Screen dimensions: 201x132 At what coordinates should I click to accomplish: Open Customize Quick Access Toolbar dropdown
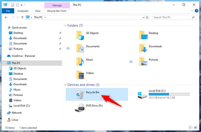(22, 5)
